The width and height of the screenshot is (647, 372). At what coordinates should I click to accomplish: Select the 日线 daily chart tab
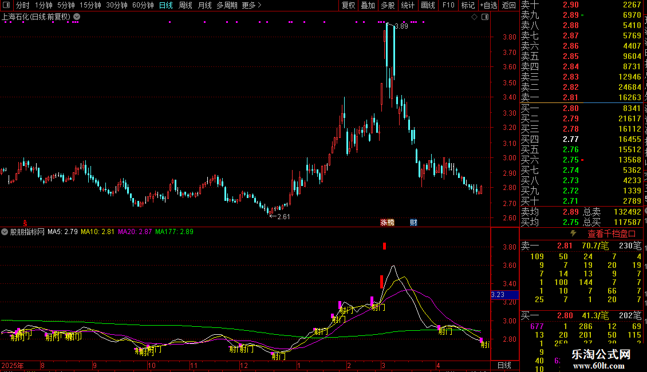[x=166, y=5]
